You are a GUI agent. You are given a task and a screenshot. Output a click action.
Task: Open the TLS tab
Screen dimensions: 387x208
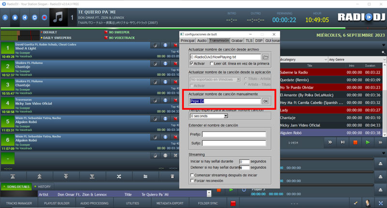pos(249,41)
